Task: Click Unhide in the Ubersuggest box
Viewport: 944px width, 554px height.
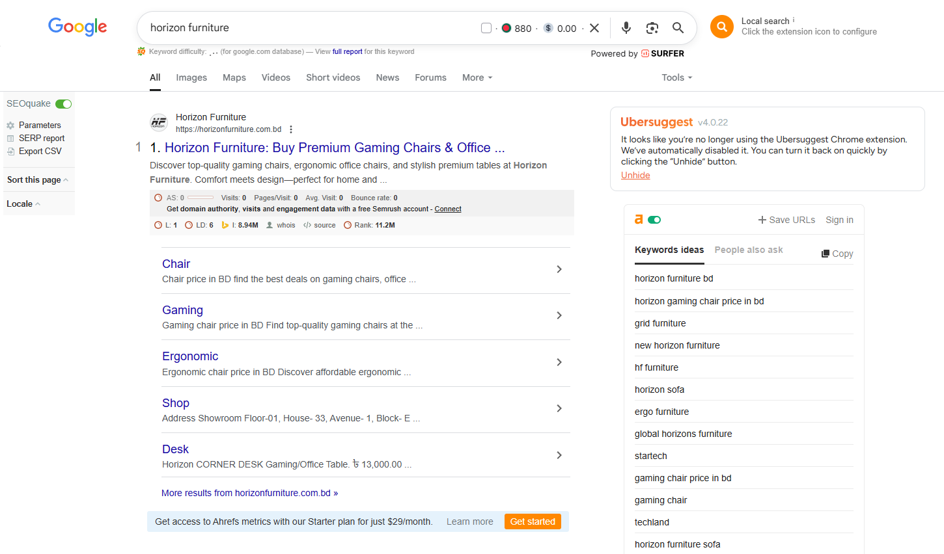Action: click(635, 175)
